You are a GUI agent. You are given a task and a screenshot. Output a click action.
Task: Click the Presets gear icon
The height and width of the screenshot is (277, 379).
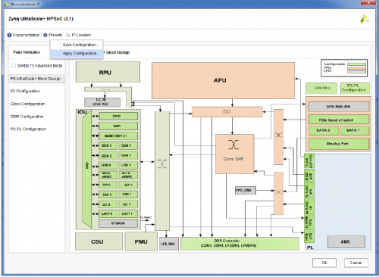pyautogui.click(x=45, y=35)
